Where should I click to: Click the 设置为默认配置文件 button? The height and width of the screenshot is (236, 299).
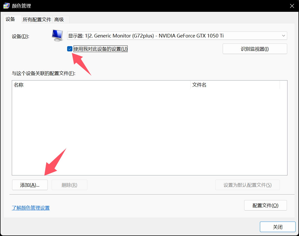click(x=247, y=185)
